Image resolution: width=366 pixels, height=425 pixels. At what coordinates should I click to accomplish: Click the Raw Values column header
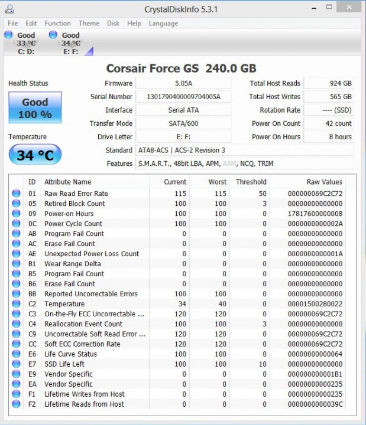[307, 182]
